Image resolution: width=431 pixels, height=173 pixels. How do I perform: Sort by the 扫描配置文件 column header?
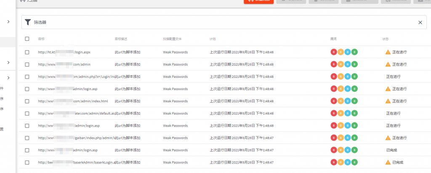click(172, 39)
